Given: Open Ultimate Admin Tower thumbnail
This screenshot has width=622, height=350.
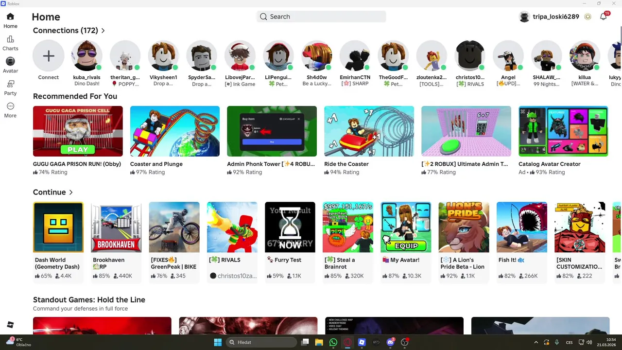Looking at the screenshot, I should 466,131.
